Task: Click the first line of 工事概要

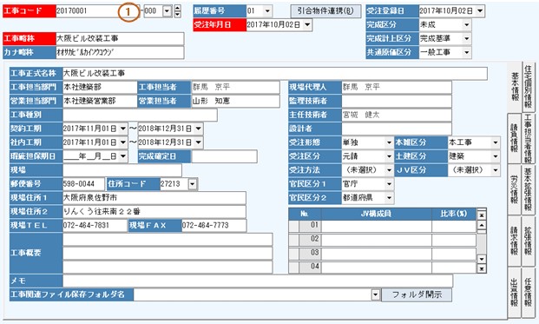Action: (168, 240)
